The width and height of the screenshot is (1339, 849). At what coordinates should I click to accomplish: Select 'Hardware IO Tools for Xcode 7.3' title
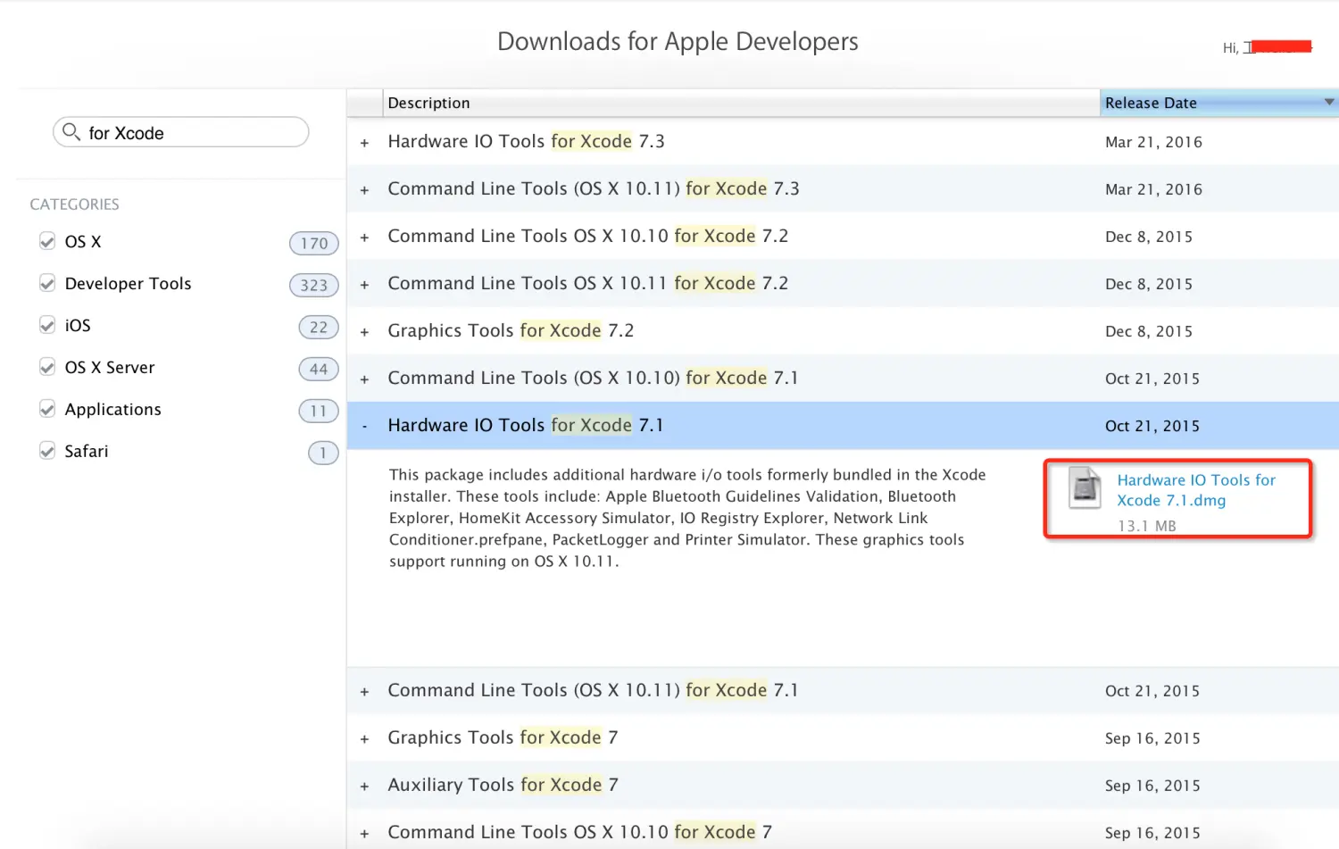tap(526, 141)
